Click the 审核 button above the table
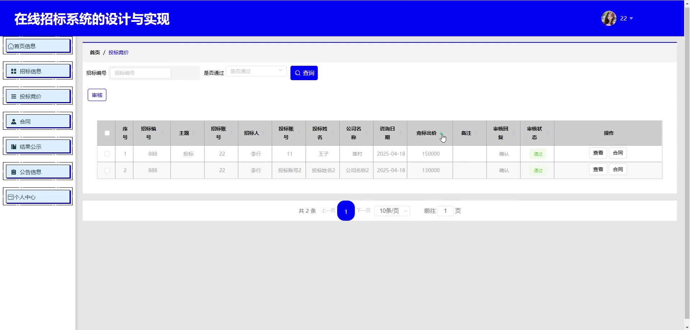690x330 pixels. click(97, 95)
